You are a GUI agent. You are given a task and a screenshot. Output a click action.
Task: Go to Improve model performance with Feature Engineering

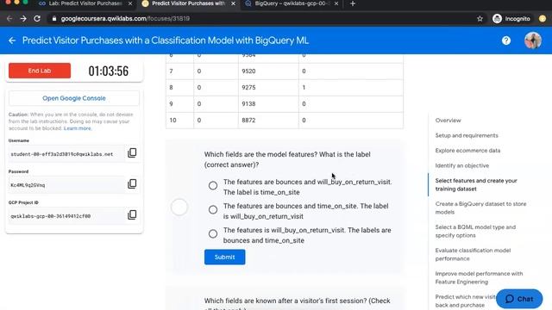(479, 277)
